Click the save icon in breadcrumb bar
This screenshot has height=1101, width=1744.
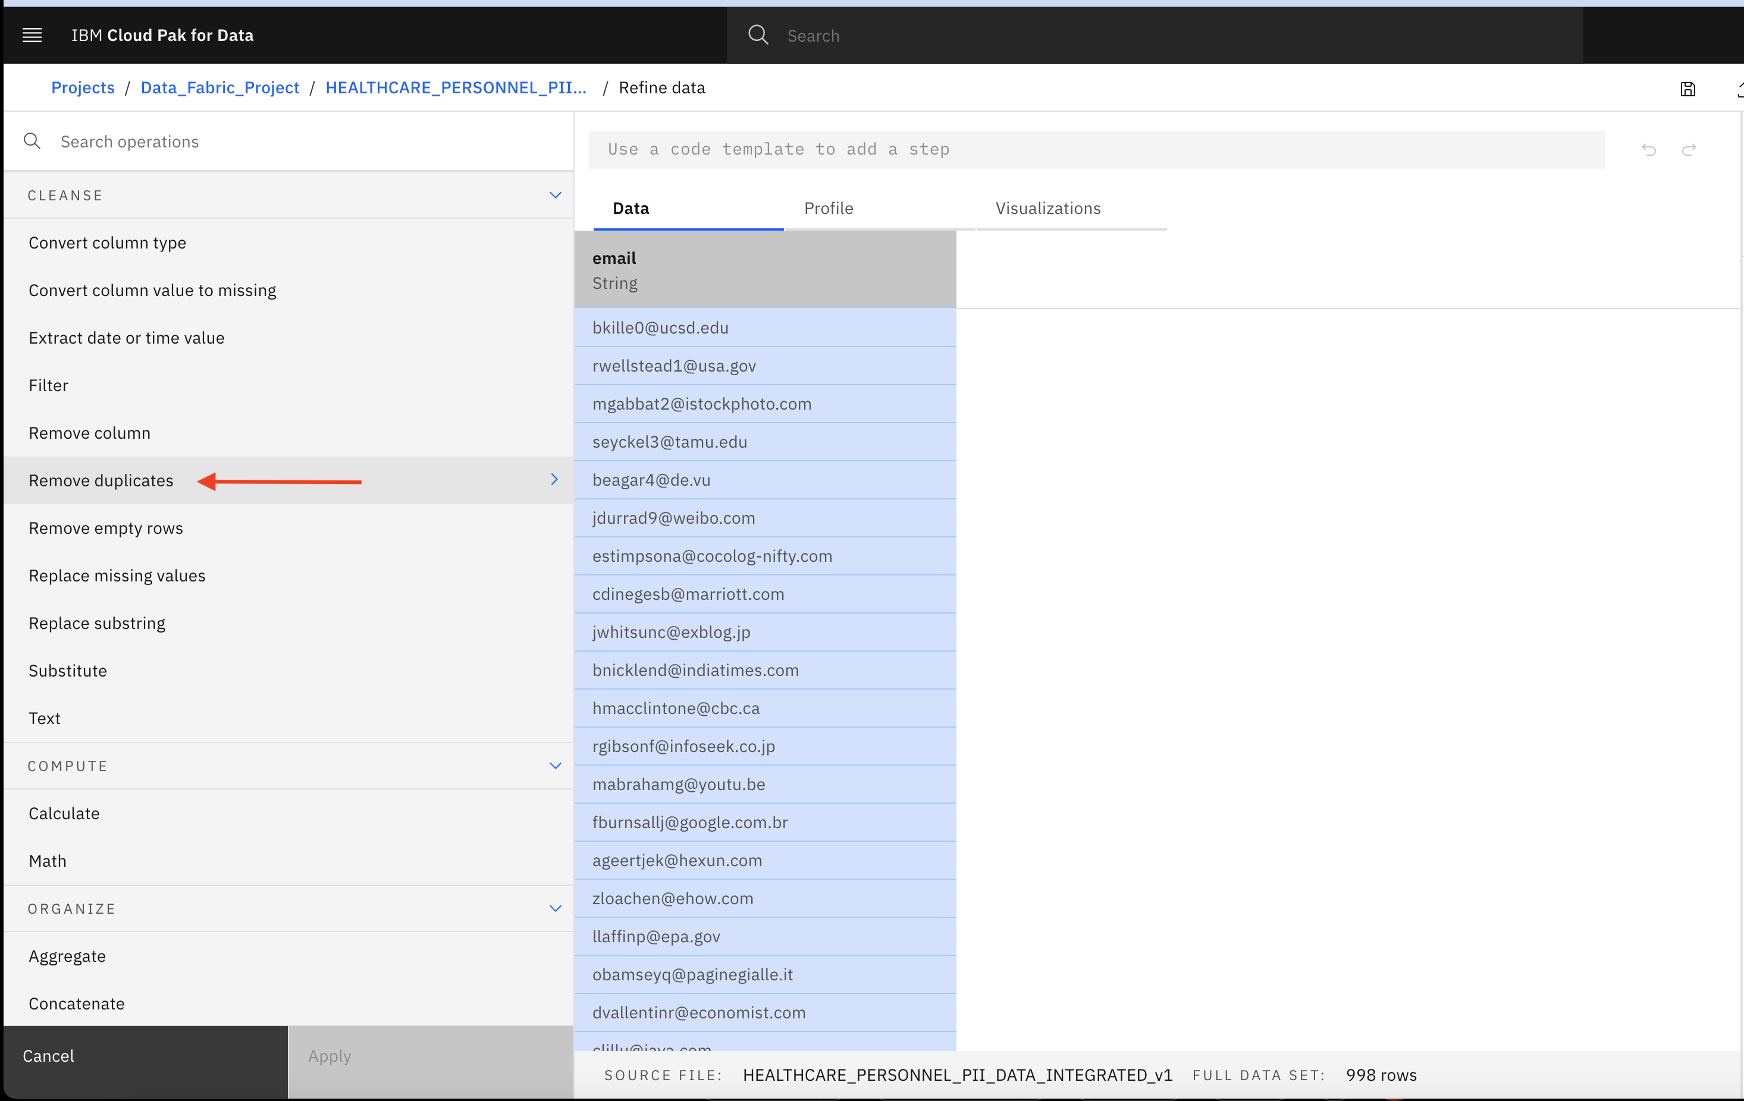tap(1687, 89)
